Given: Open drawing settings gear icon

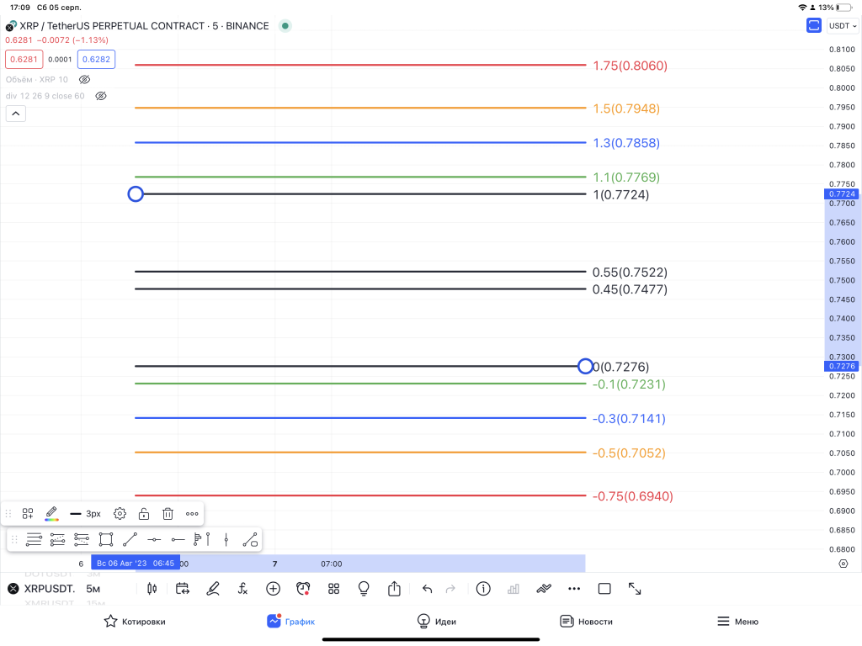Looking at the screenshot, I should coord(120,514).
